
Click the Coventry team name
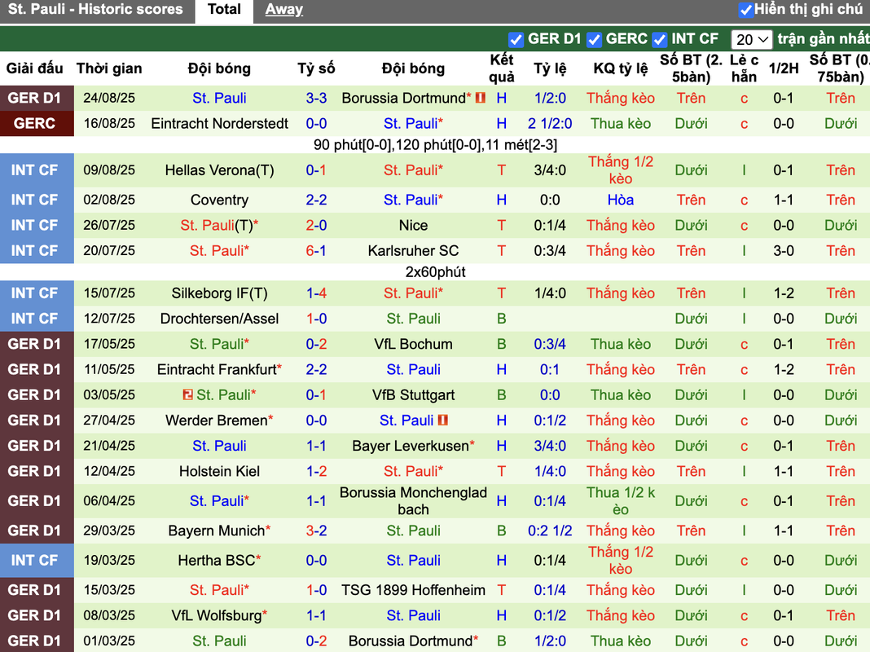(219, 200)
